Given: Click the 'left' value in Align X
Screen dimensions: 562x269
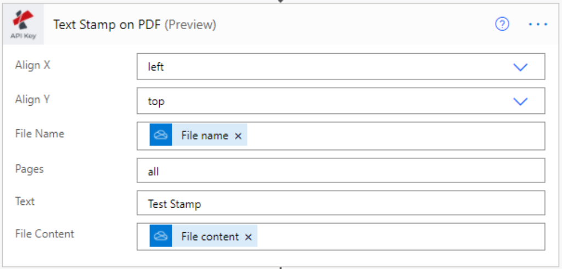Looking at the screenshot, I should tap(156, 67).
